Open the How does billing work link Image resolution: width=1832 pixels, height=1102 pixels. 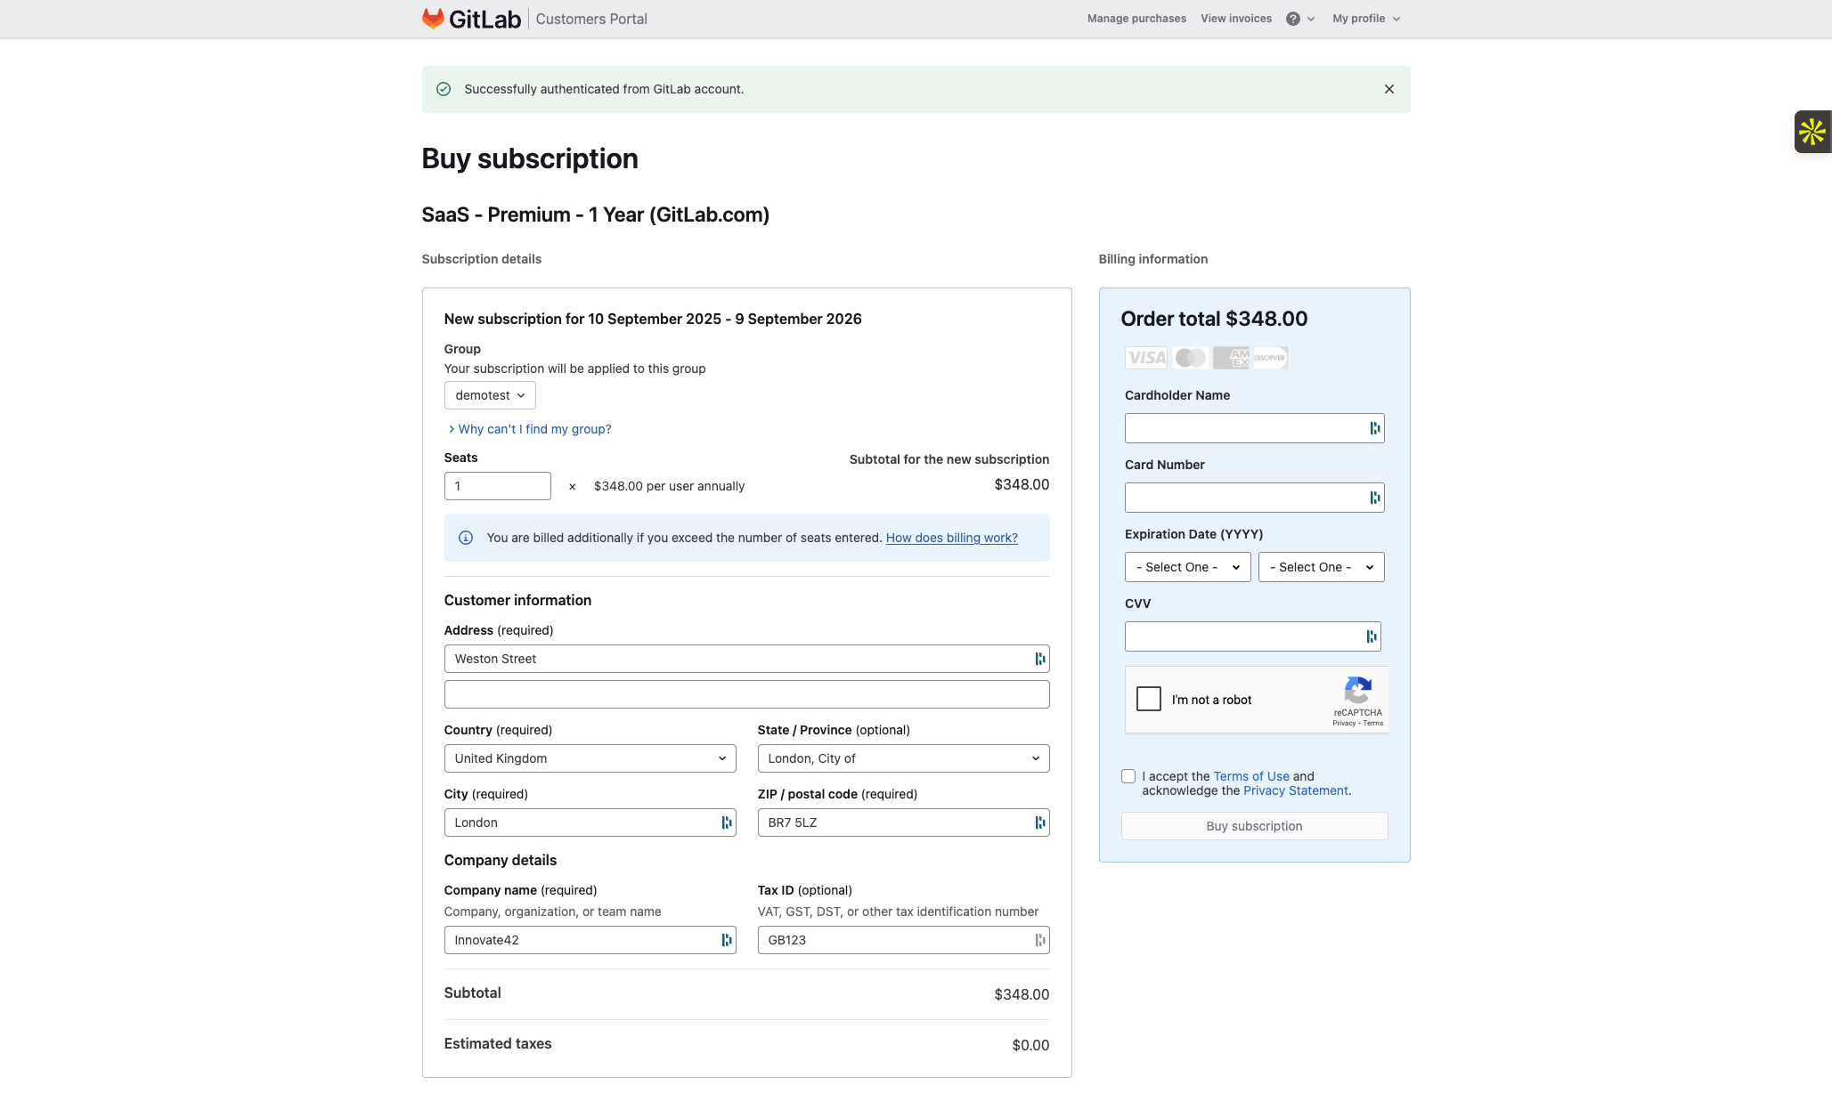click(x=951, y=538)
